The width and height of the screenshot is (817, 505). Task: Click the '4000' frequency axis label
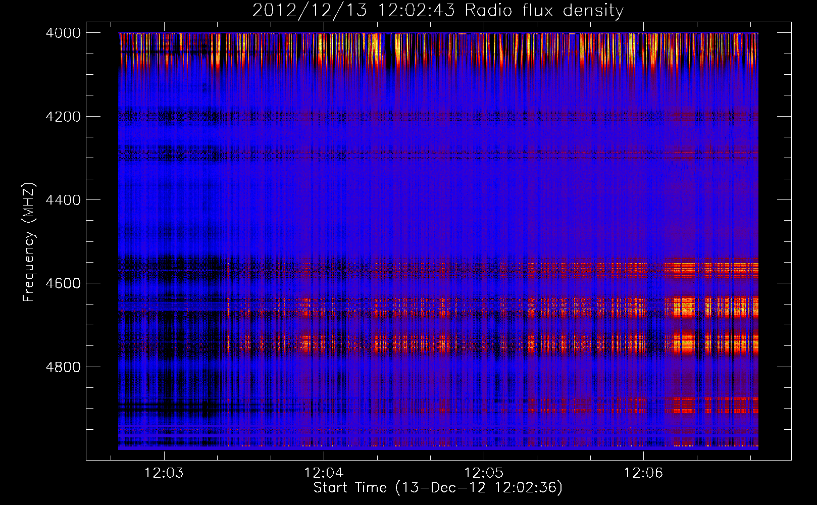tap(63, 33)
